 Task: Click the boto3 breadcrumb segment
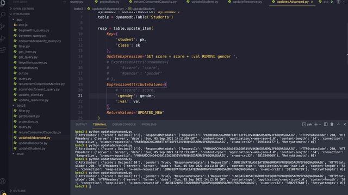coord(78,9)
